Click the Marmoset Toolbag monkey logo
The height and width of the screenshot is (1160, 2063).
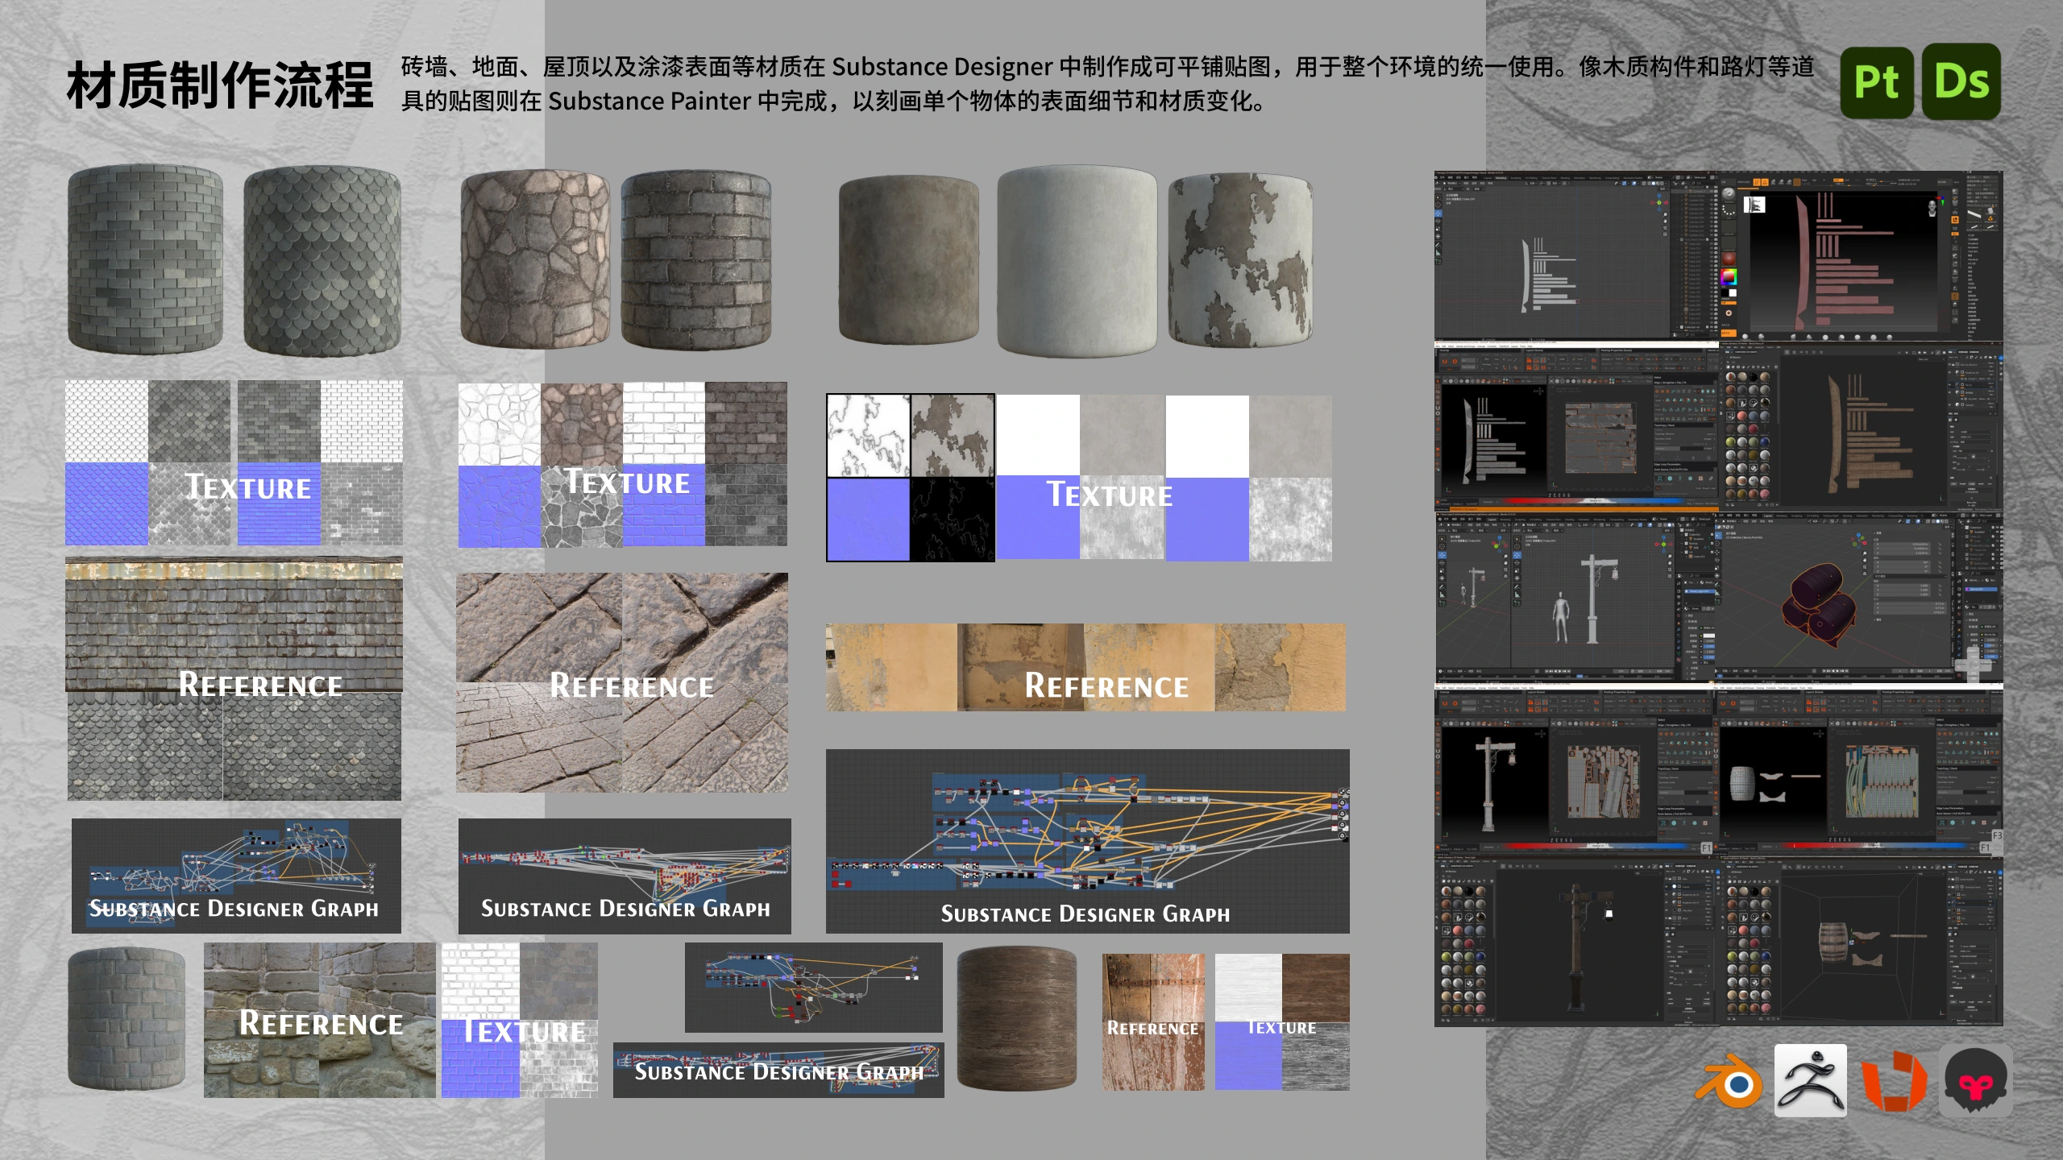point(1975,1081)
